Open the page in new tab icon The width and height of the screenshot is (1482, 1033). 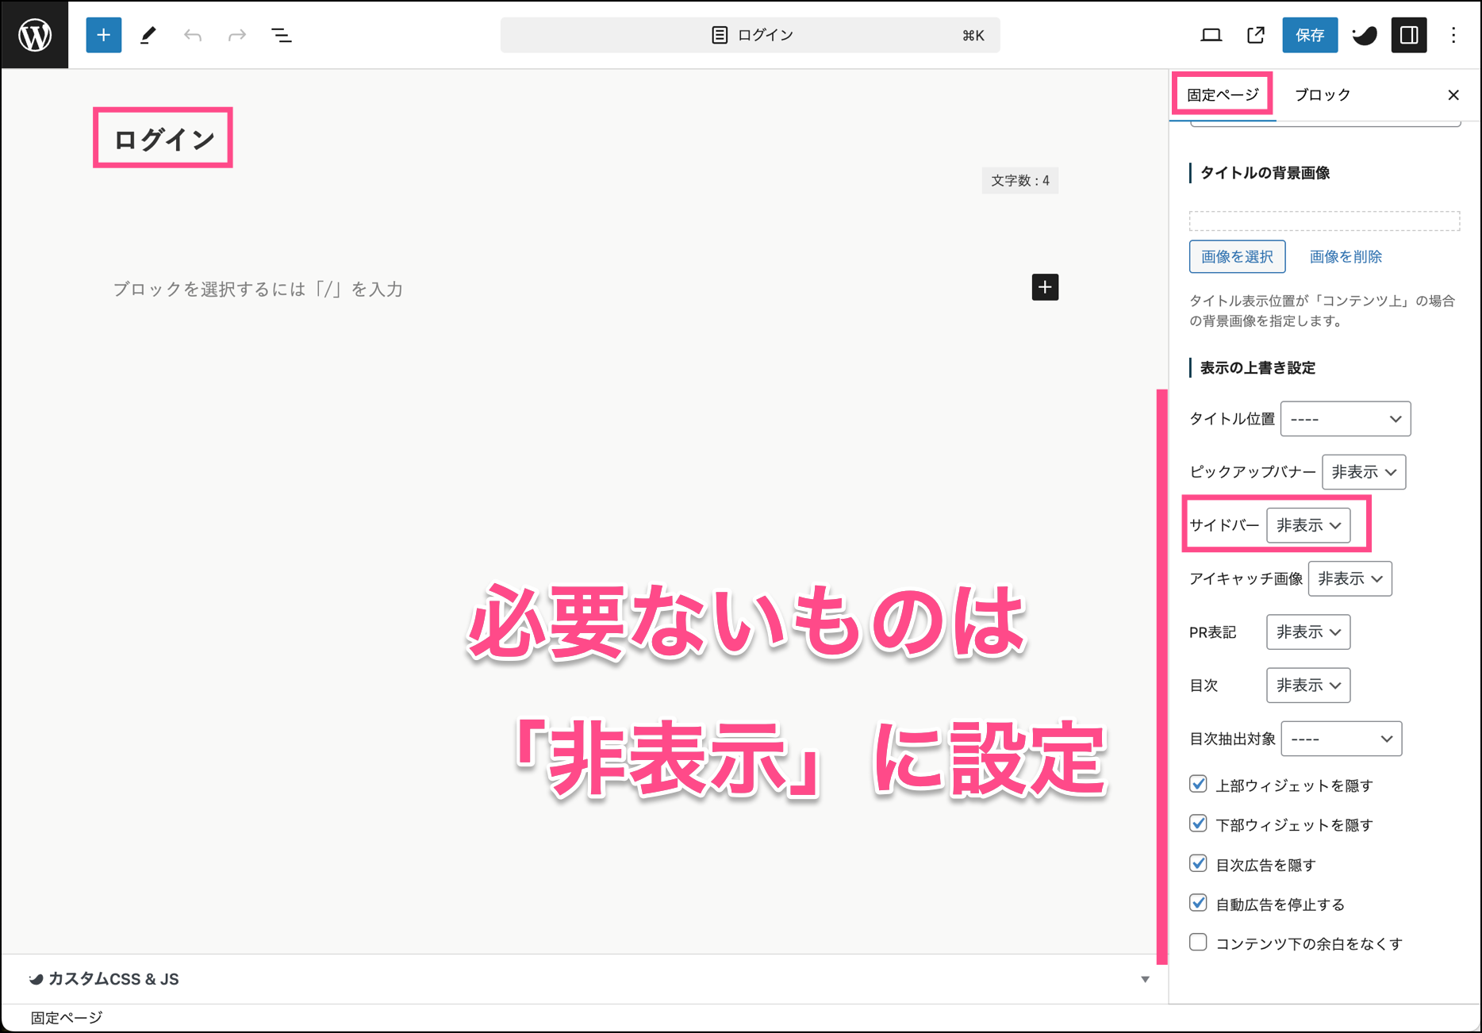coord(1255,35)
